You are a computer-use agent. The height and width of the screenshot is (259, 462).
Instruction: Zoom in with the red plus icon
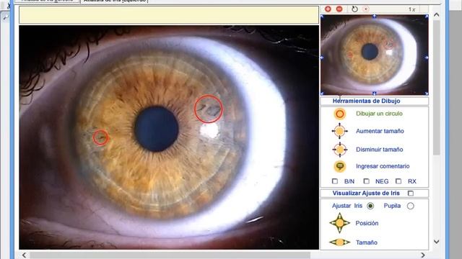click(328, 9)
